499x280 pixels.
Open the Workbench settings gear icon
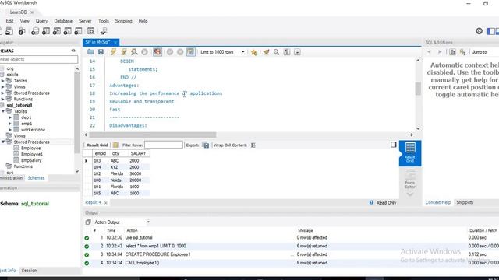click(480, 31)
